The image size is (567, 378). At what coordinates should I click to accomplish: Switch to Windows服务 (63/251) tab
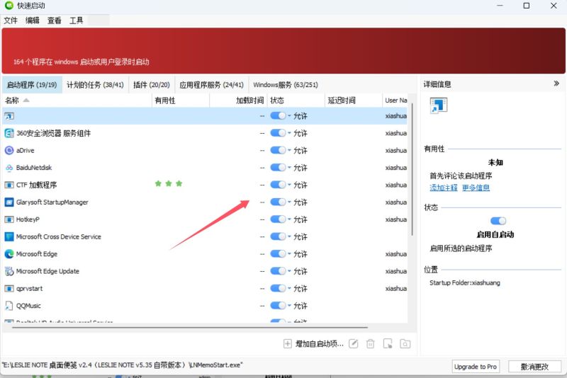286,85
